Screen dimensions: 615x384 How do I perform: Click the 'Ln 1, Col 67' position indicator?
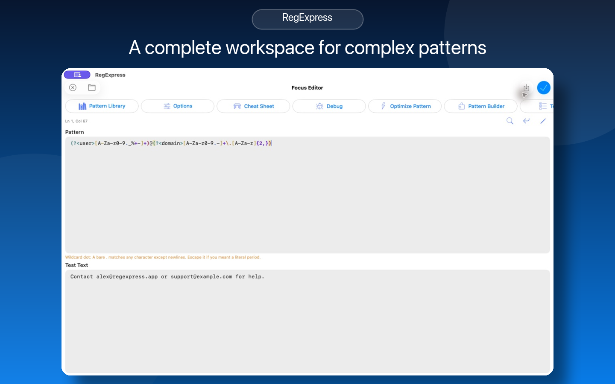pos(76,121)
